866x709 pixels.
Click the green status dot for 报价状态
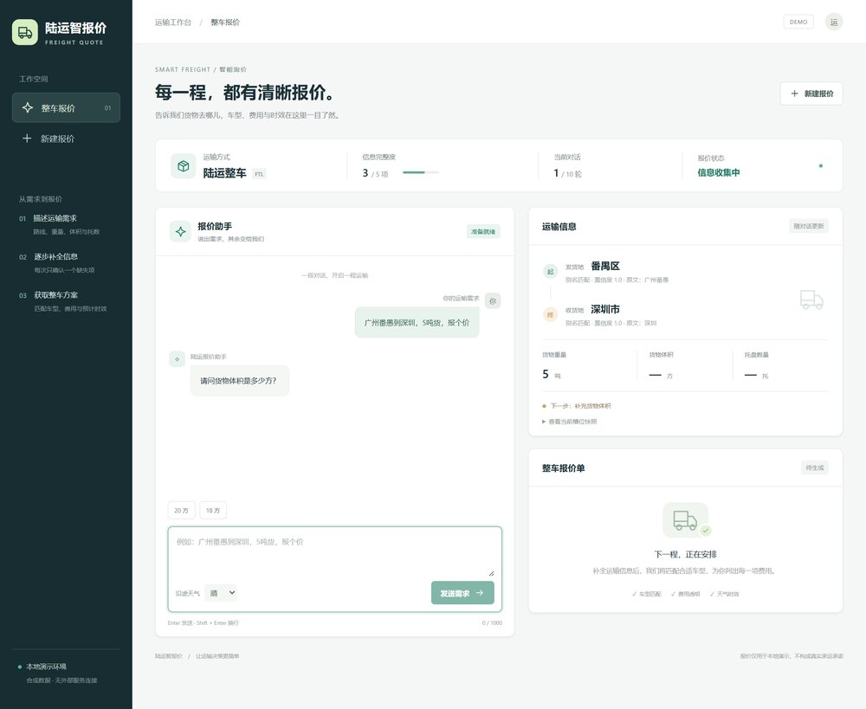point(821,165)
